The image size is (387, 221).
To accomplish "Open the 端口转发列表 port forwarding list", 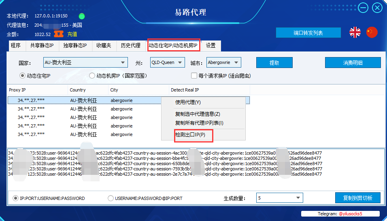I will click(308, 33).
